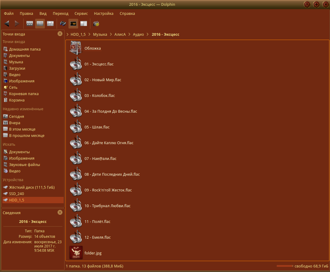Toggle split view toolbar button
The width and height of the screenshot is (330, 272).
click(x=84, y=24)
